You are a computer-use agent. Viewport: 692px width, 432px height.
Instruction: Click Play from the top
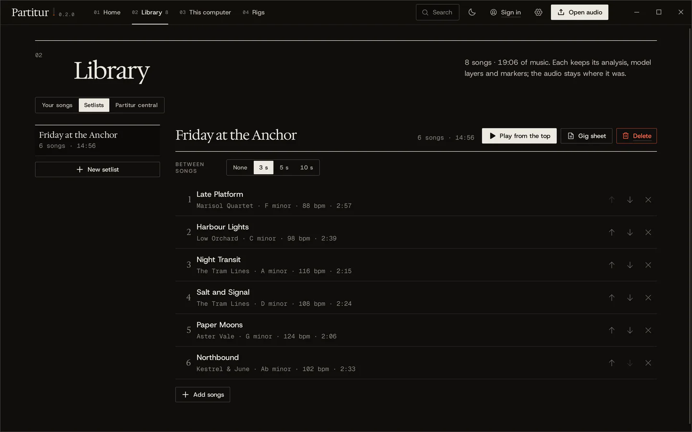(x=519, y=136)
